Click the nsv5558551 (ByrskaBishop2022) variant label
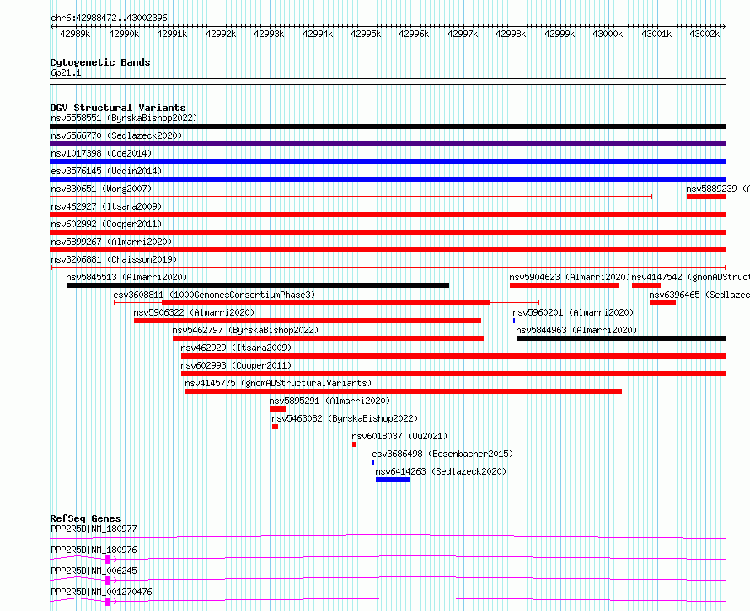Screen dimensions: 750x611 click(124, 118)
